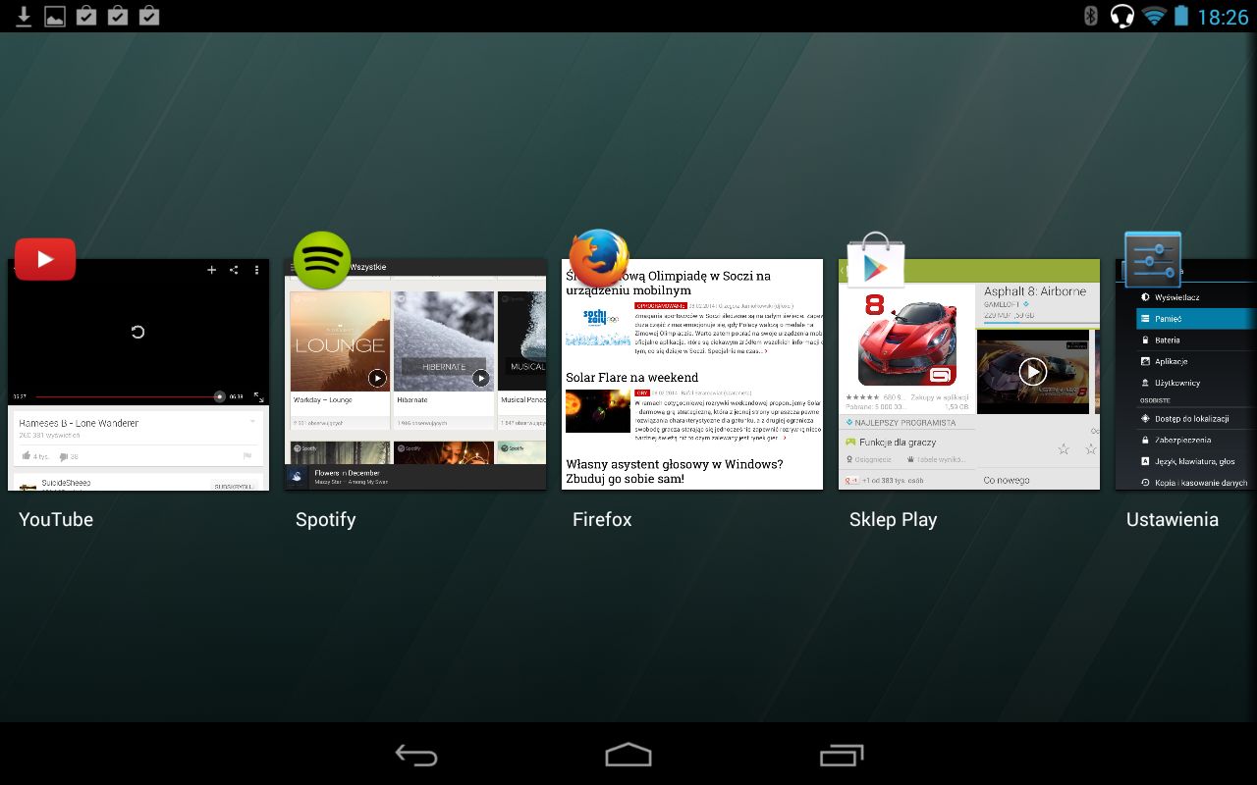Play the Lounge playlist in Spotify
Viewport: 1257px width, 785px height.
click(377, 378)
